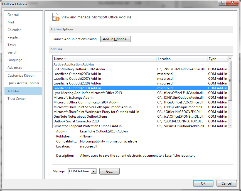Click the Publisher value <None>

86,136
